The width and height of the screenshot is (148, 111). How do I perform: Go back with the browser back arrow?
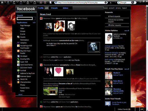pos(2,2)
